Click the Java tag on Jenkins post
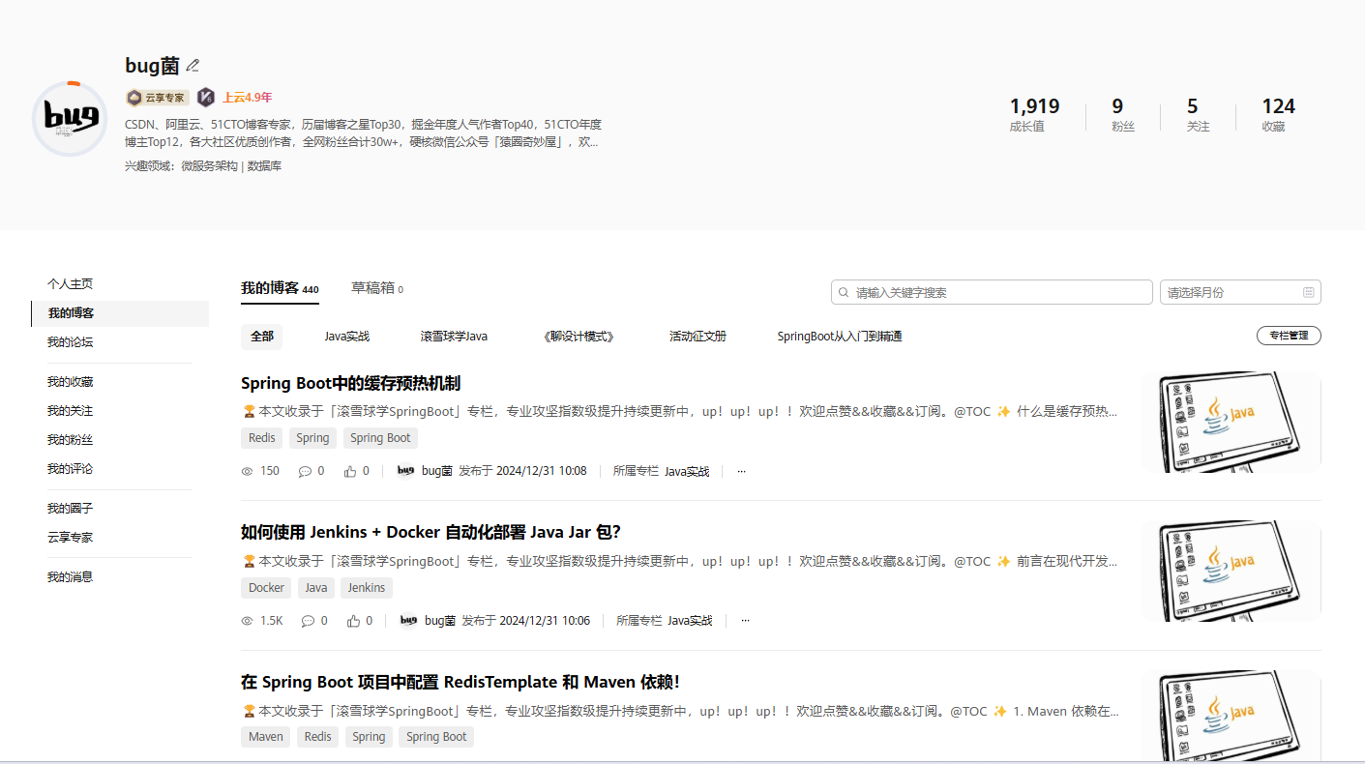This screenshot has height=764, width=1365. (x=316, y=588)
